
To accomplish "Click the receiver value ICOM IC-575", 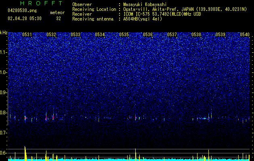I will coord(137,14).
